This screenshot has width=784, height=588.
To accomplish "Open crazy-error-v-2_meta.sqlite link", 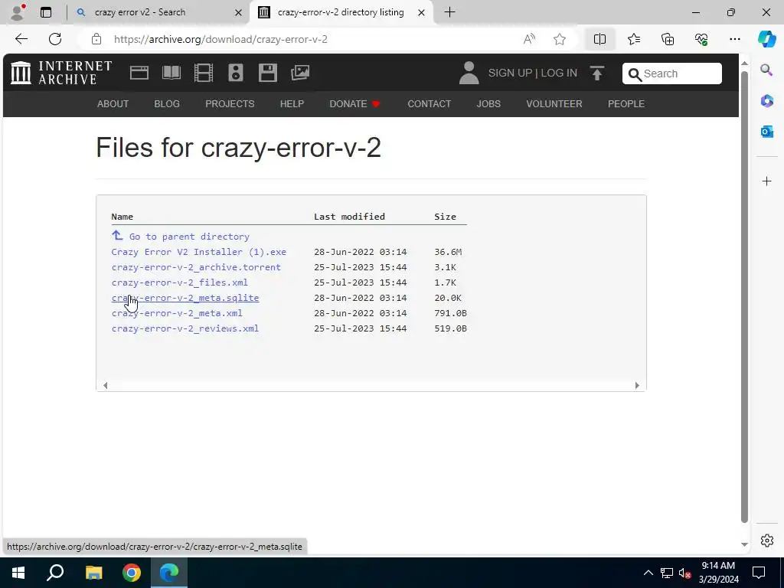I will 185,298.
